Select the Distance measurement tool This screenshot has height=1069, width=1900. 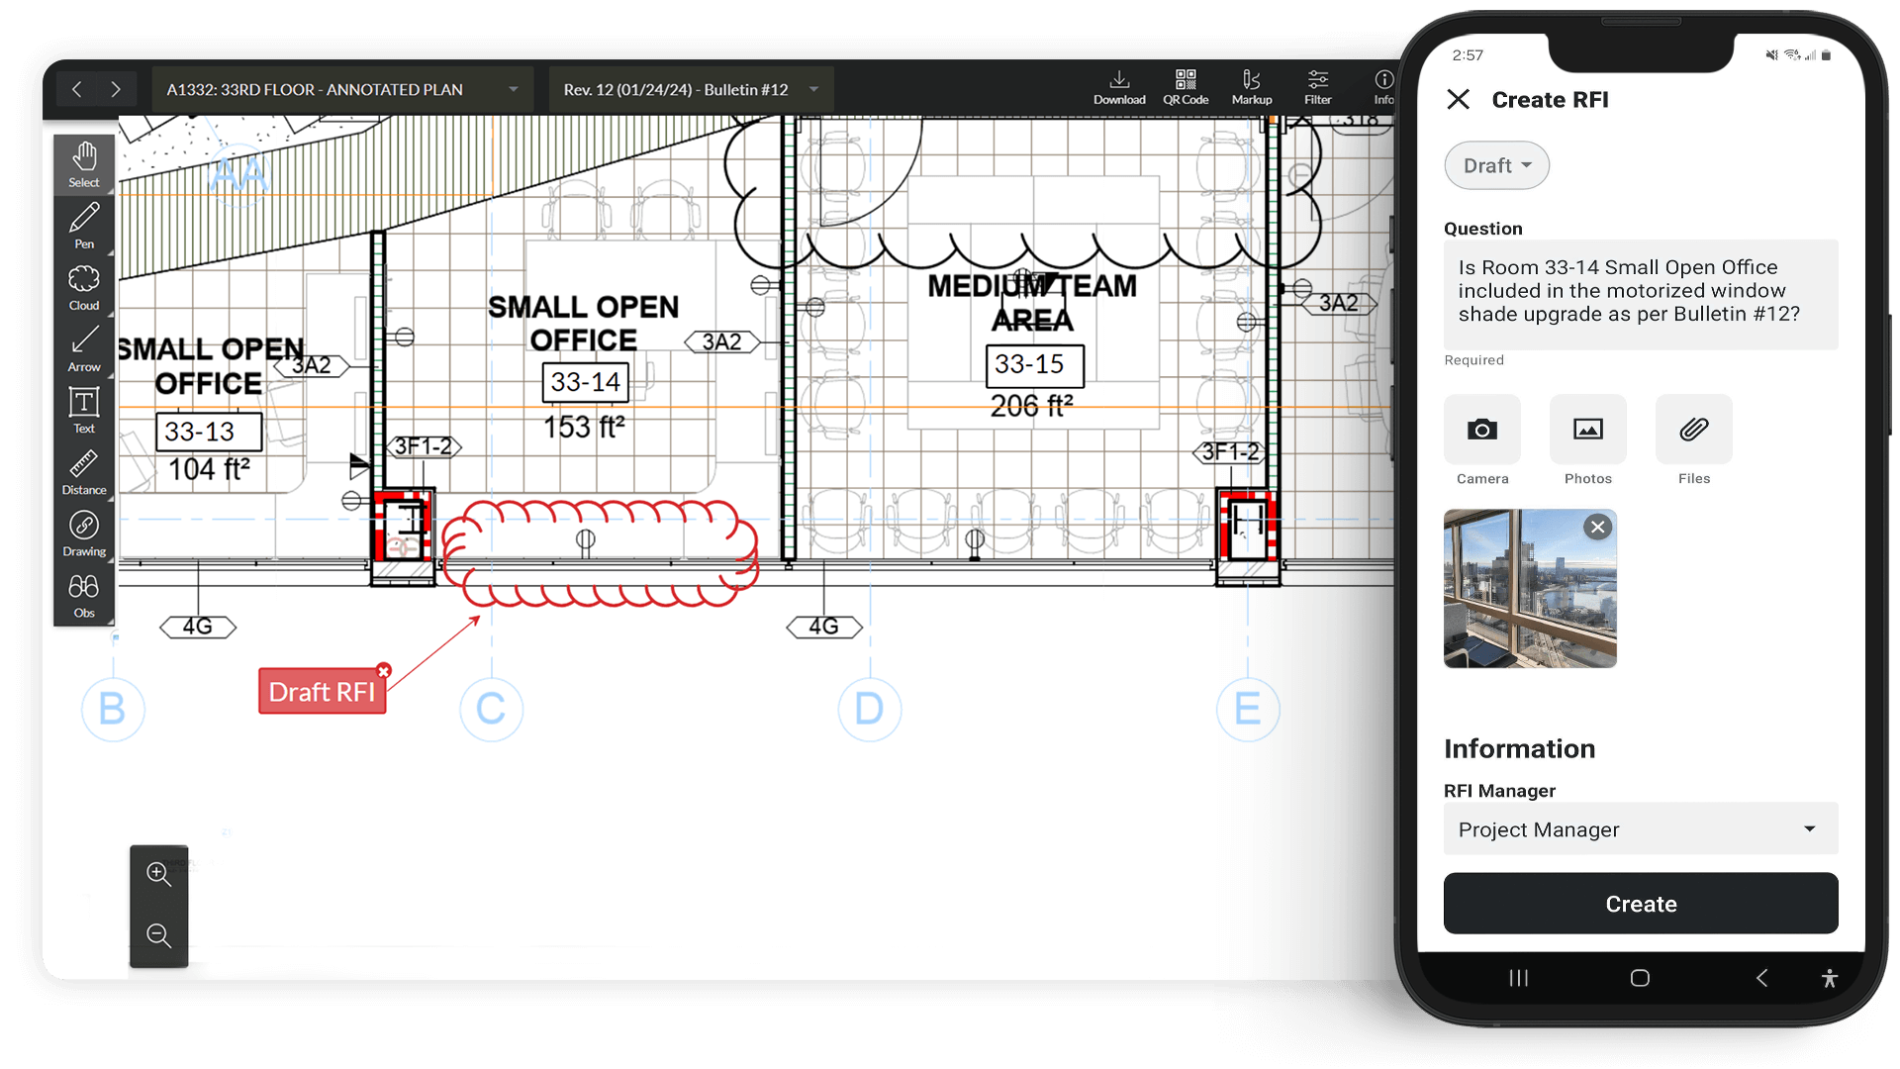coord(81,471)
